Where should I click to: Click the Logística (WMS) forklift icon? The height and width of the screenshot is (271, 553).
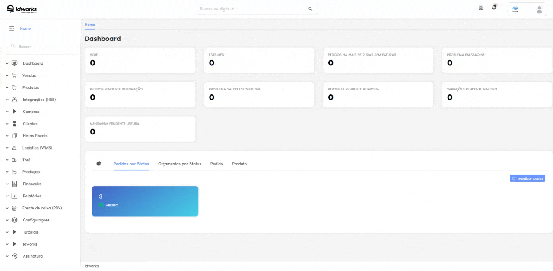tap(14, 148)
